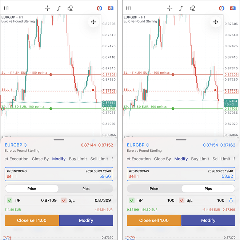Grab the red SL line handle, right chart
Screen dimensions: 240x240
(173, 74)
